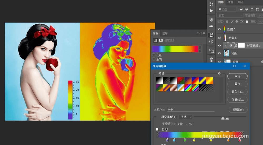This screenshot has height=145, width=263.
Task: Click lock transparent pixels icon
Action: click(227, 22)
